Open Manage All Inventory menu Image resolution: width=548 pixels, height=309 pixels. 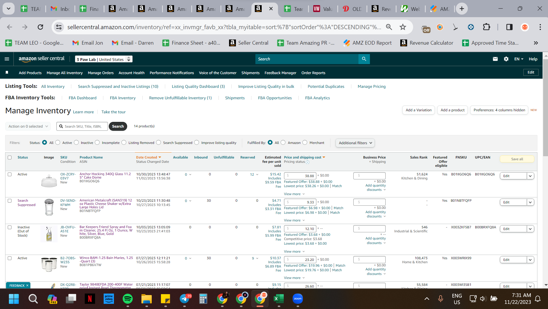pos(65,73)
